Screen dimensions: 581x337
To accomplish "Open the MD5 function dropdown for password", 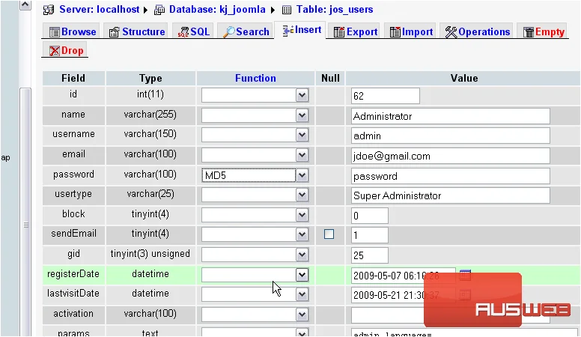I will (255, 175).
